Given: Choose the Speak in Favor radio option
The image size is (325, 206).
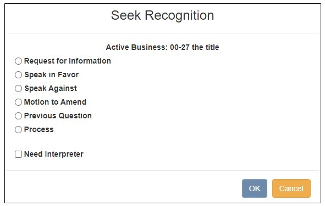Looking at the screenshot, I should click(x=18, y=75).
